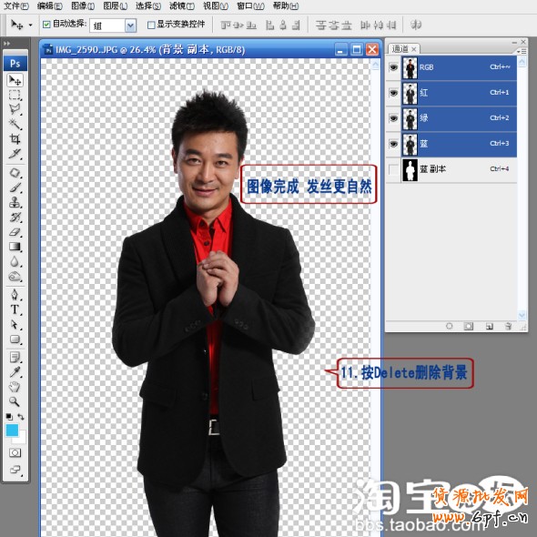This screenshot has width=537, height=537.
Task: Hide the 红 channel eye icon
Action: (x=393, y=93)
